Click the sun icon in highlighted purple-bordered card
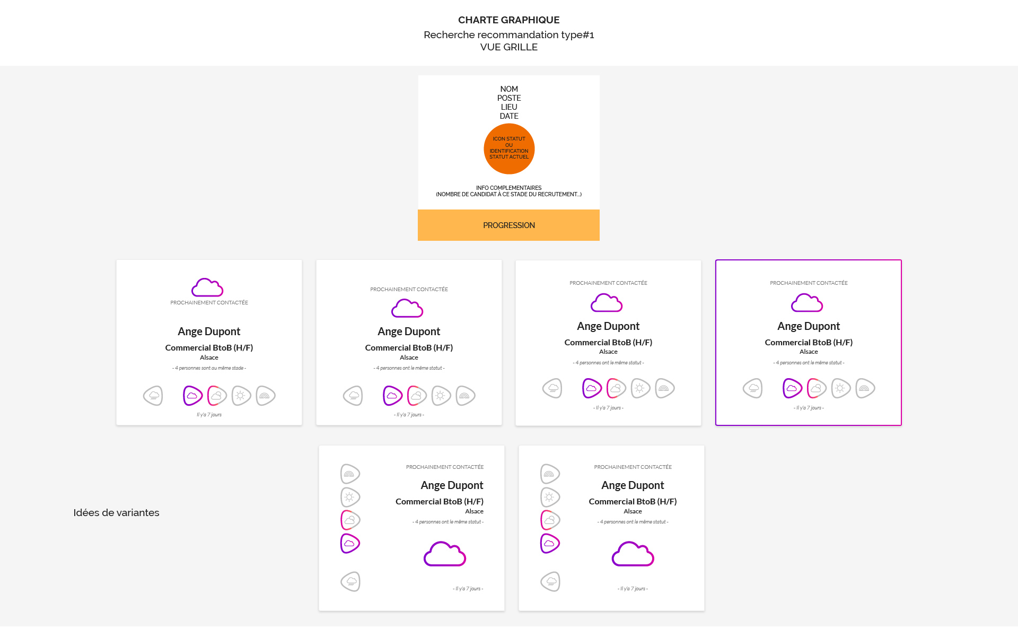This screenshot has height=637, width=1018. click(840, 388)
